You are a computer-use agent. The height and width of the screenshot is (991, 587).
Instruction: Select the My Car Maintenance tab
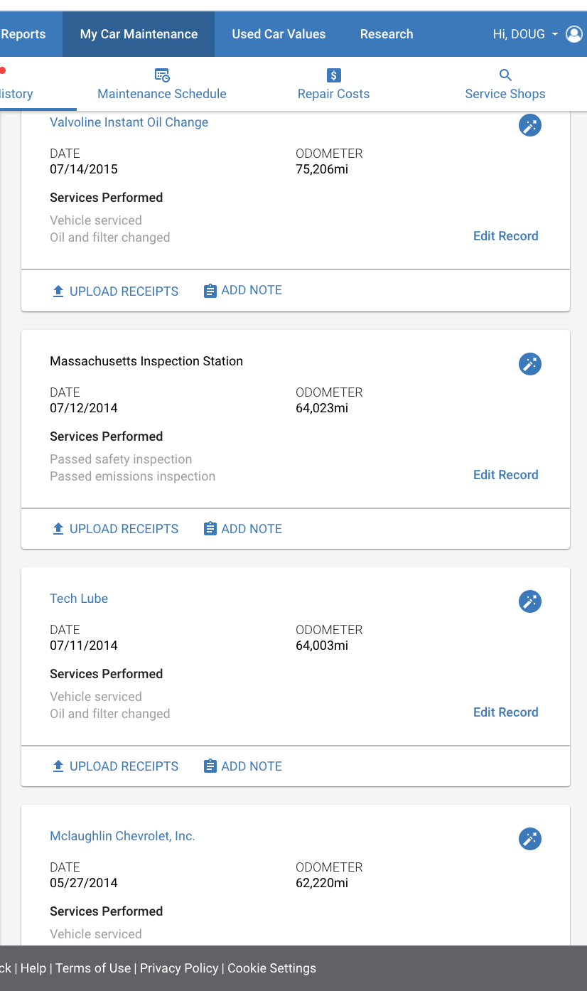pyautogui.click(x=139, y=34)
